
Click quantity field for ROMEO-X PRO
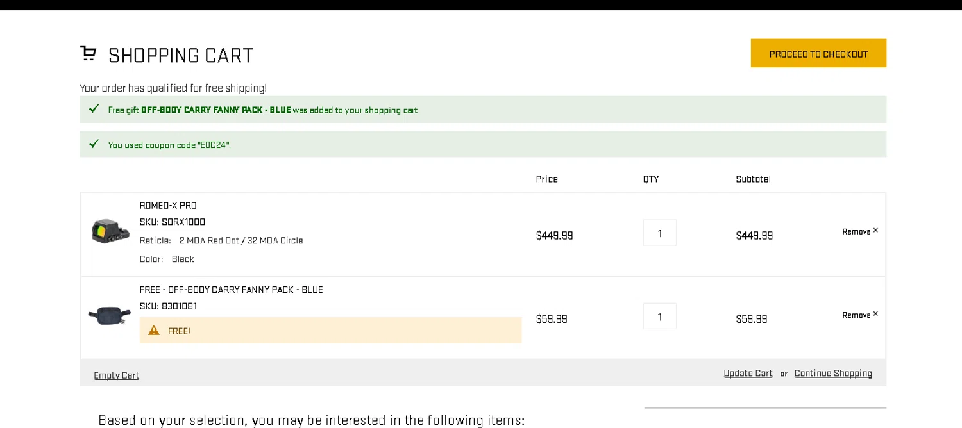(x=659, y=233)
